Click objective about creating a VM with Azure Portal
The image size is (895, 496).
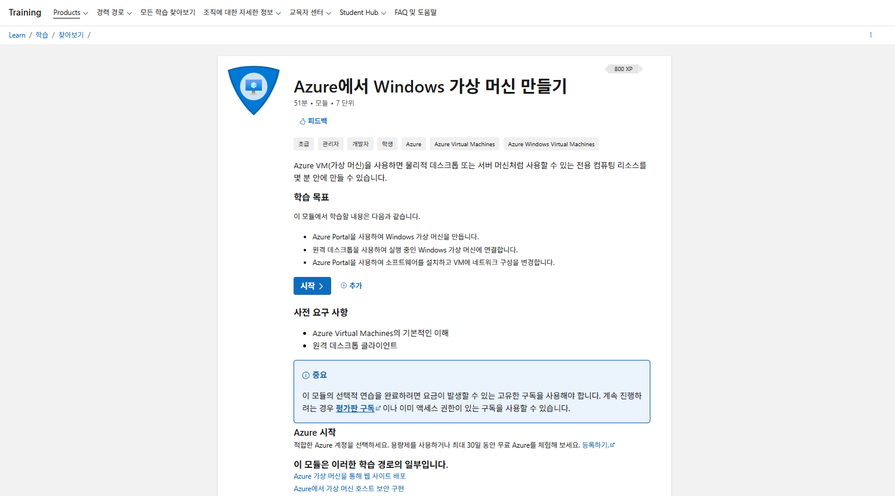click(396, 237)
